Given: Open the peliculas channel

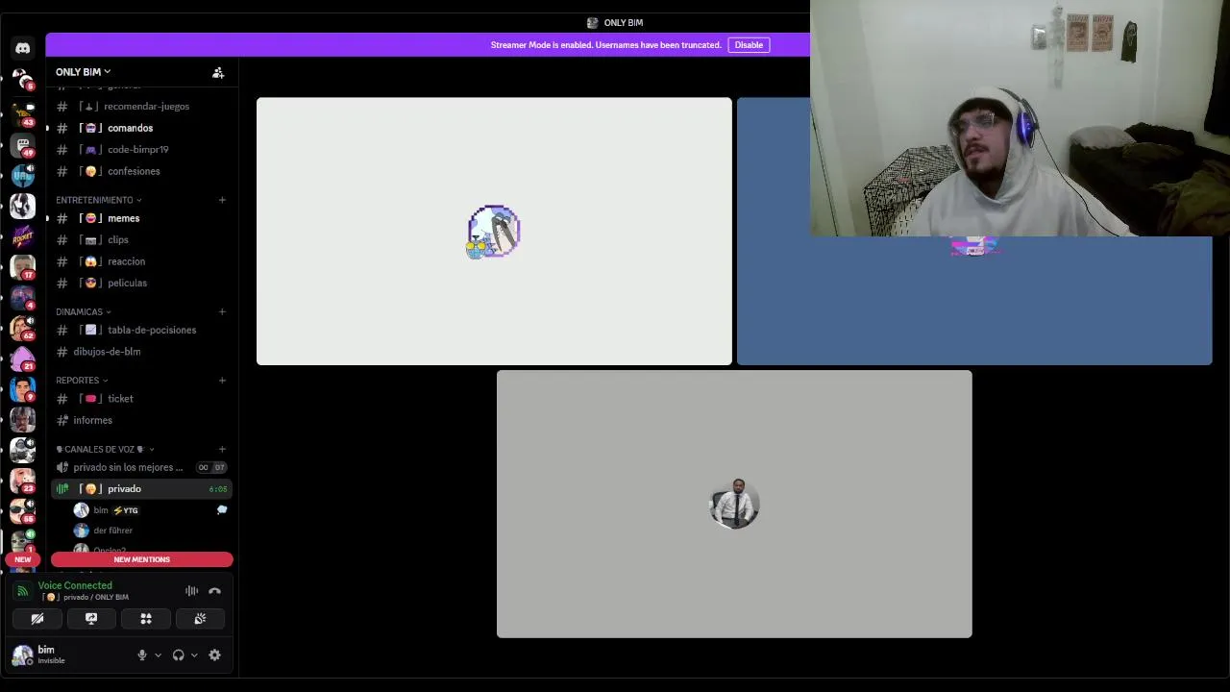Looking at the screenshot, I should [x=140, y=284].
